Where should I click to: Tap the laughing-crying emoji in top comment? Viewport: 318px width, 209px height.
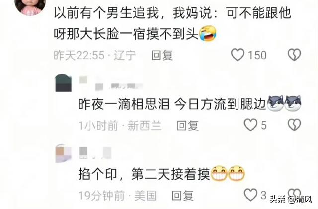click(208, 33)
